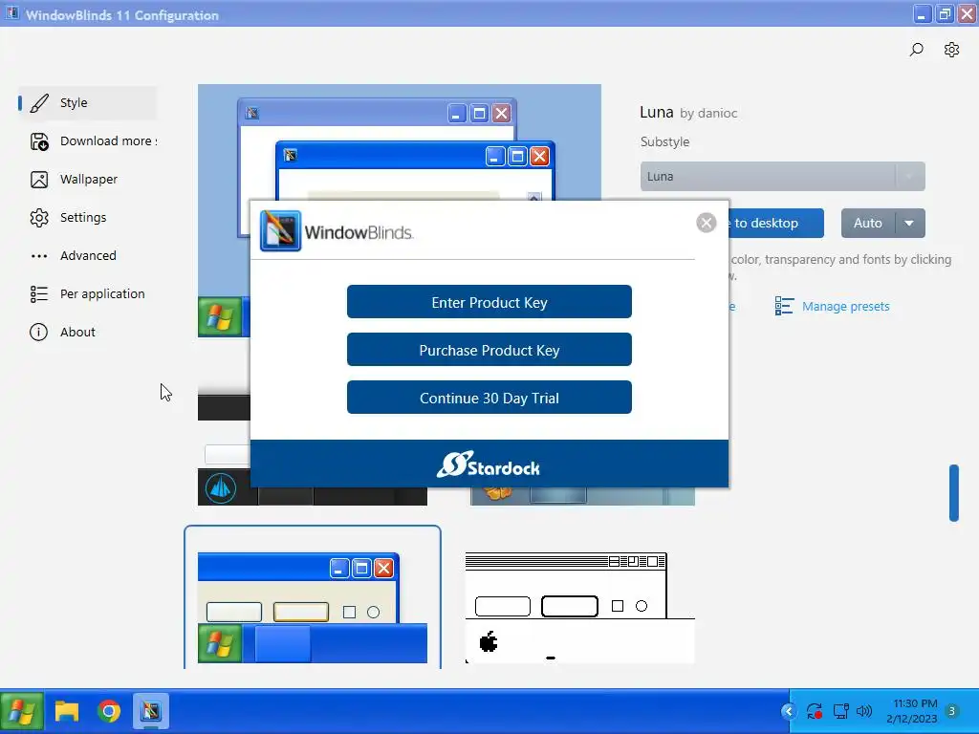Click the WindowBlinds 11 Configuration title icon

(x=11, y=13)
